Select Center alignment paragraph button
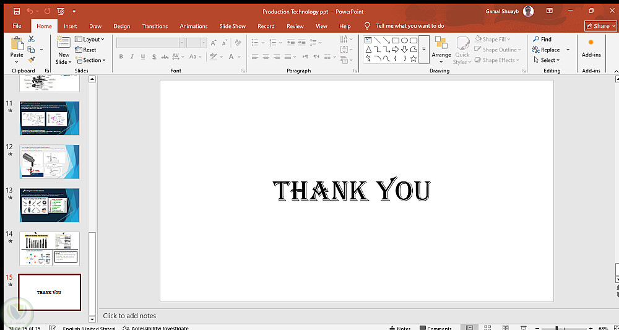619x330 pixels. point(266,56)
